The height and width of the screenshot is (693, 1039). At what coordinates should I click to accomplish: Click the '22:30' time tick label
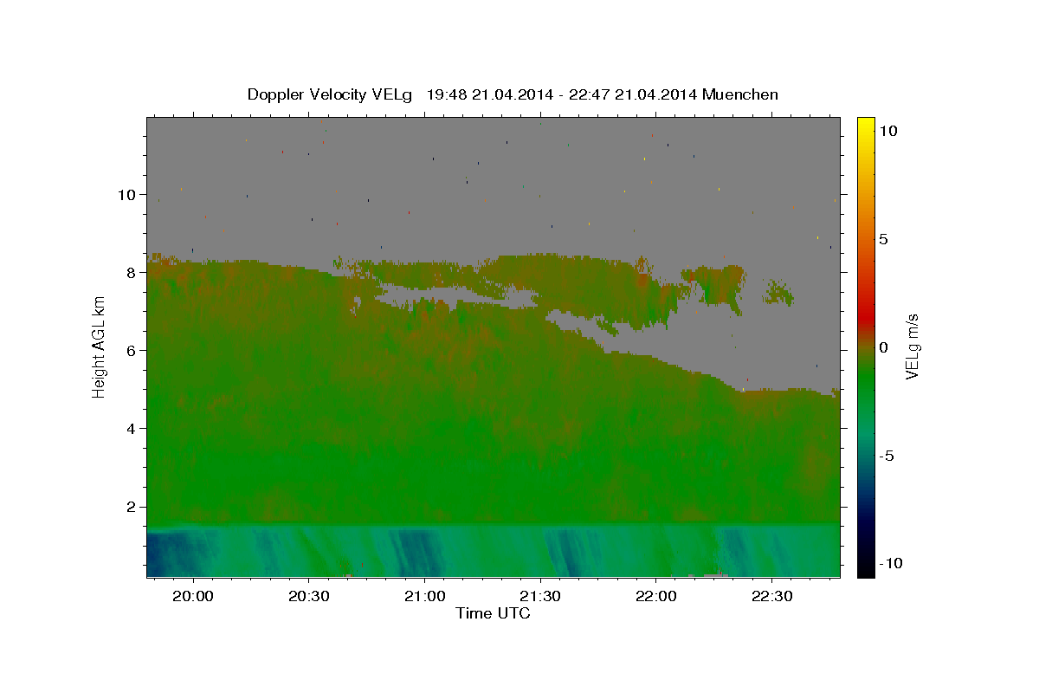tap(771, 597)
